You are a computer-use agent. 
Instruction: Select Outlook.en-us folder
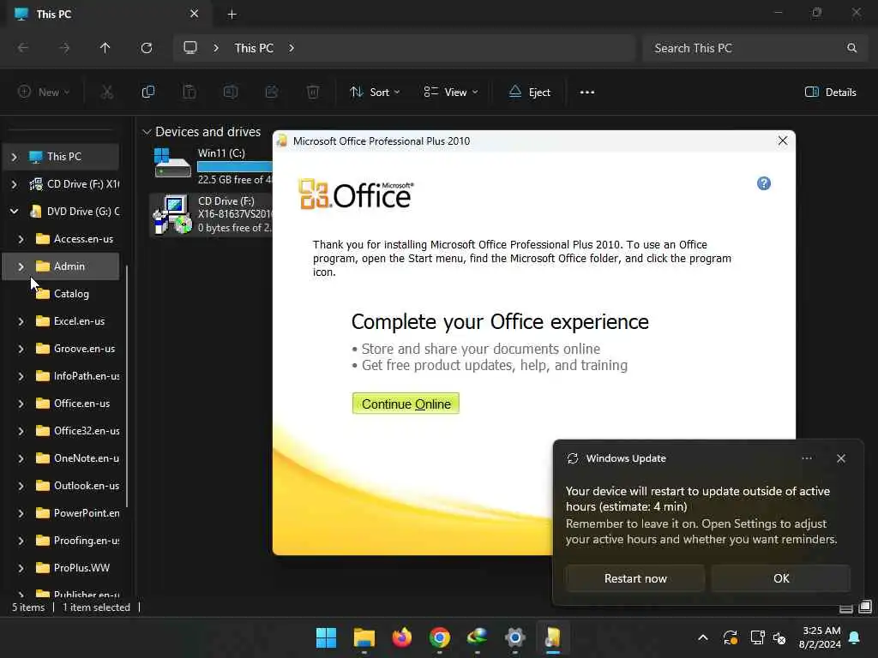tap(77, 486)
